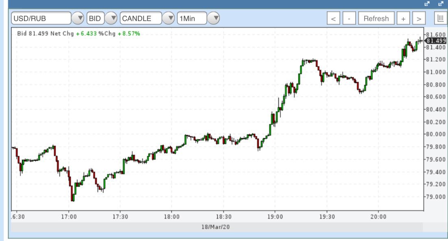The height and width of the screenshot is (241, 448).
Task: Open the 1Min interval dropdown arrow
Action: (x=213, y=18)
